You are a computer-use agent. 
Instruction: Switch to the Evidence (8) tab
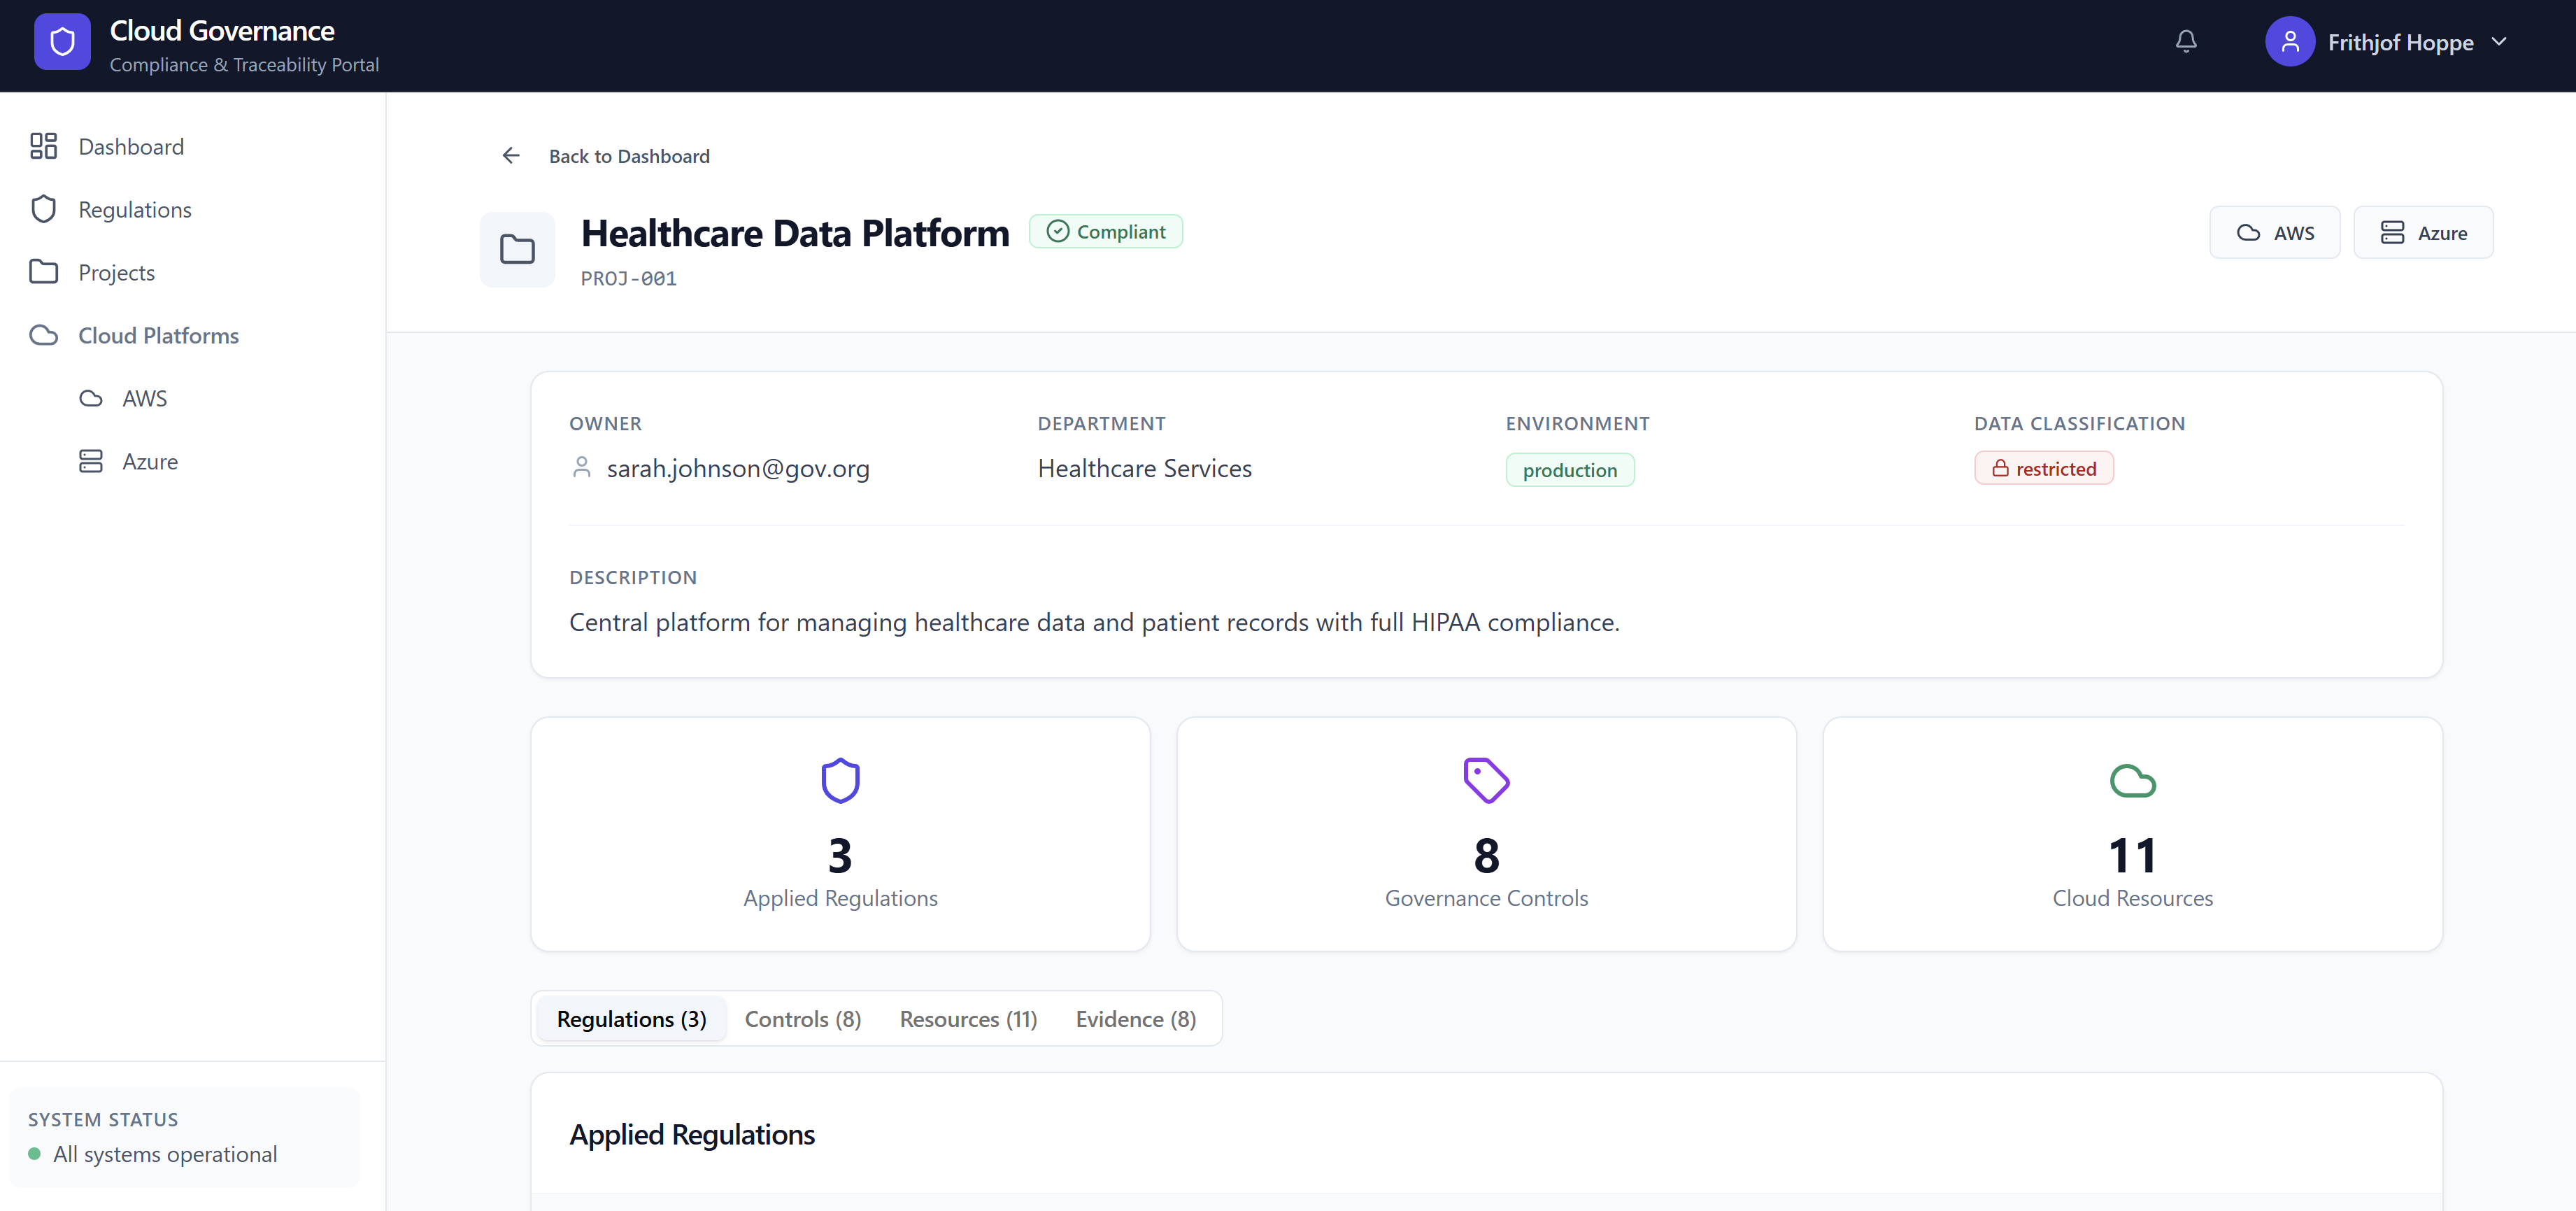1135,1018
